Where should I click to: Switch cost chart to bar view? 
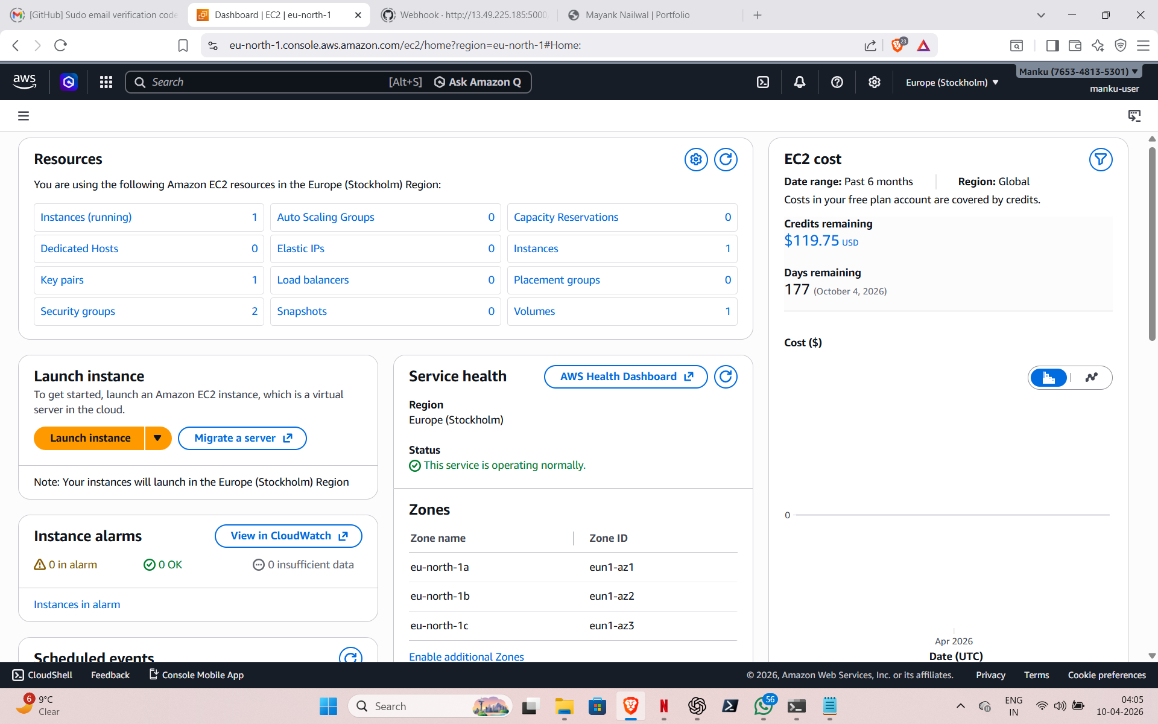point(1049,378)
